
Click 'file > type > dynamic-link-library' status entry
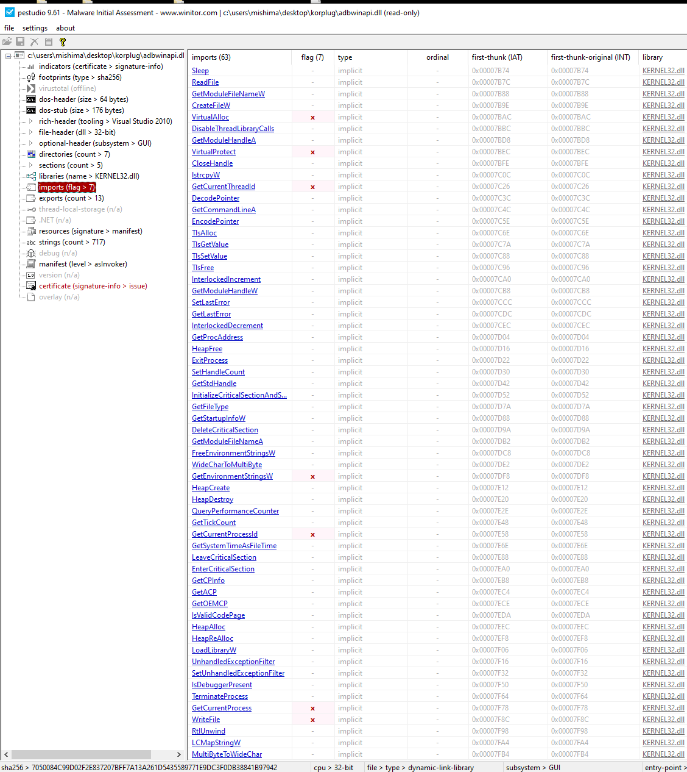pyautogui.click(x=420, y=767)
